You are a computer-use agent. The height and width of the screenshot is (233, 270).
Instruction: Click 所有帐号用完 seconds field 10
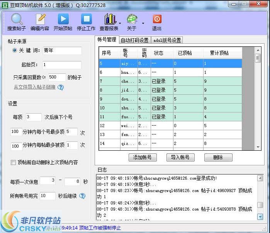48,196
